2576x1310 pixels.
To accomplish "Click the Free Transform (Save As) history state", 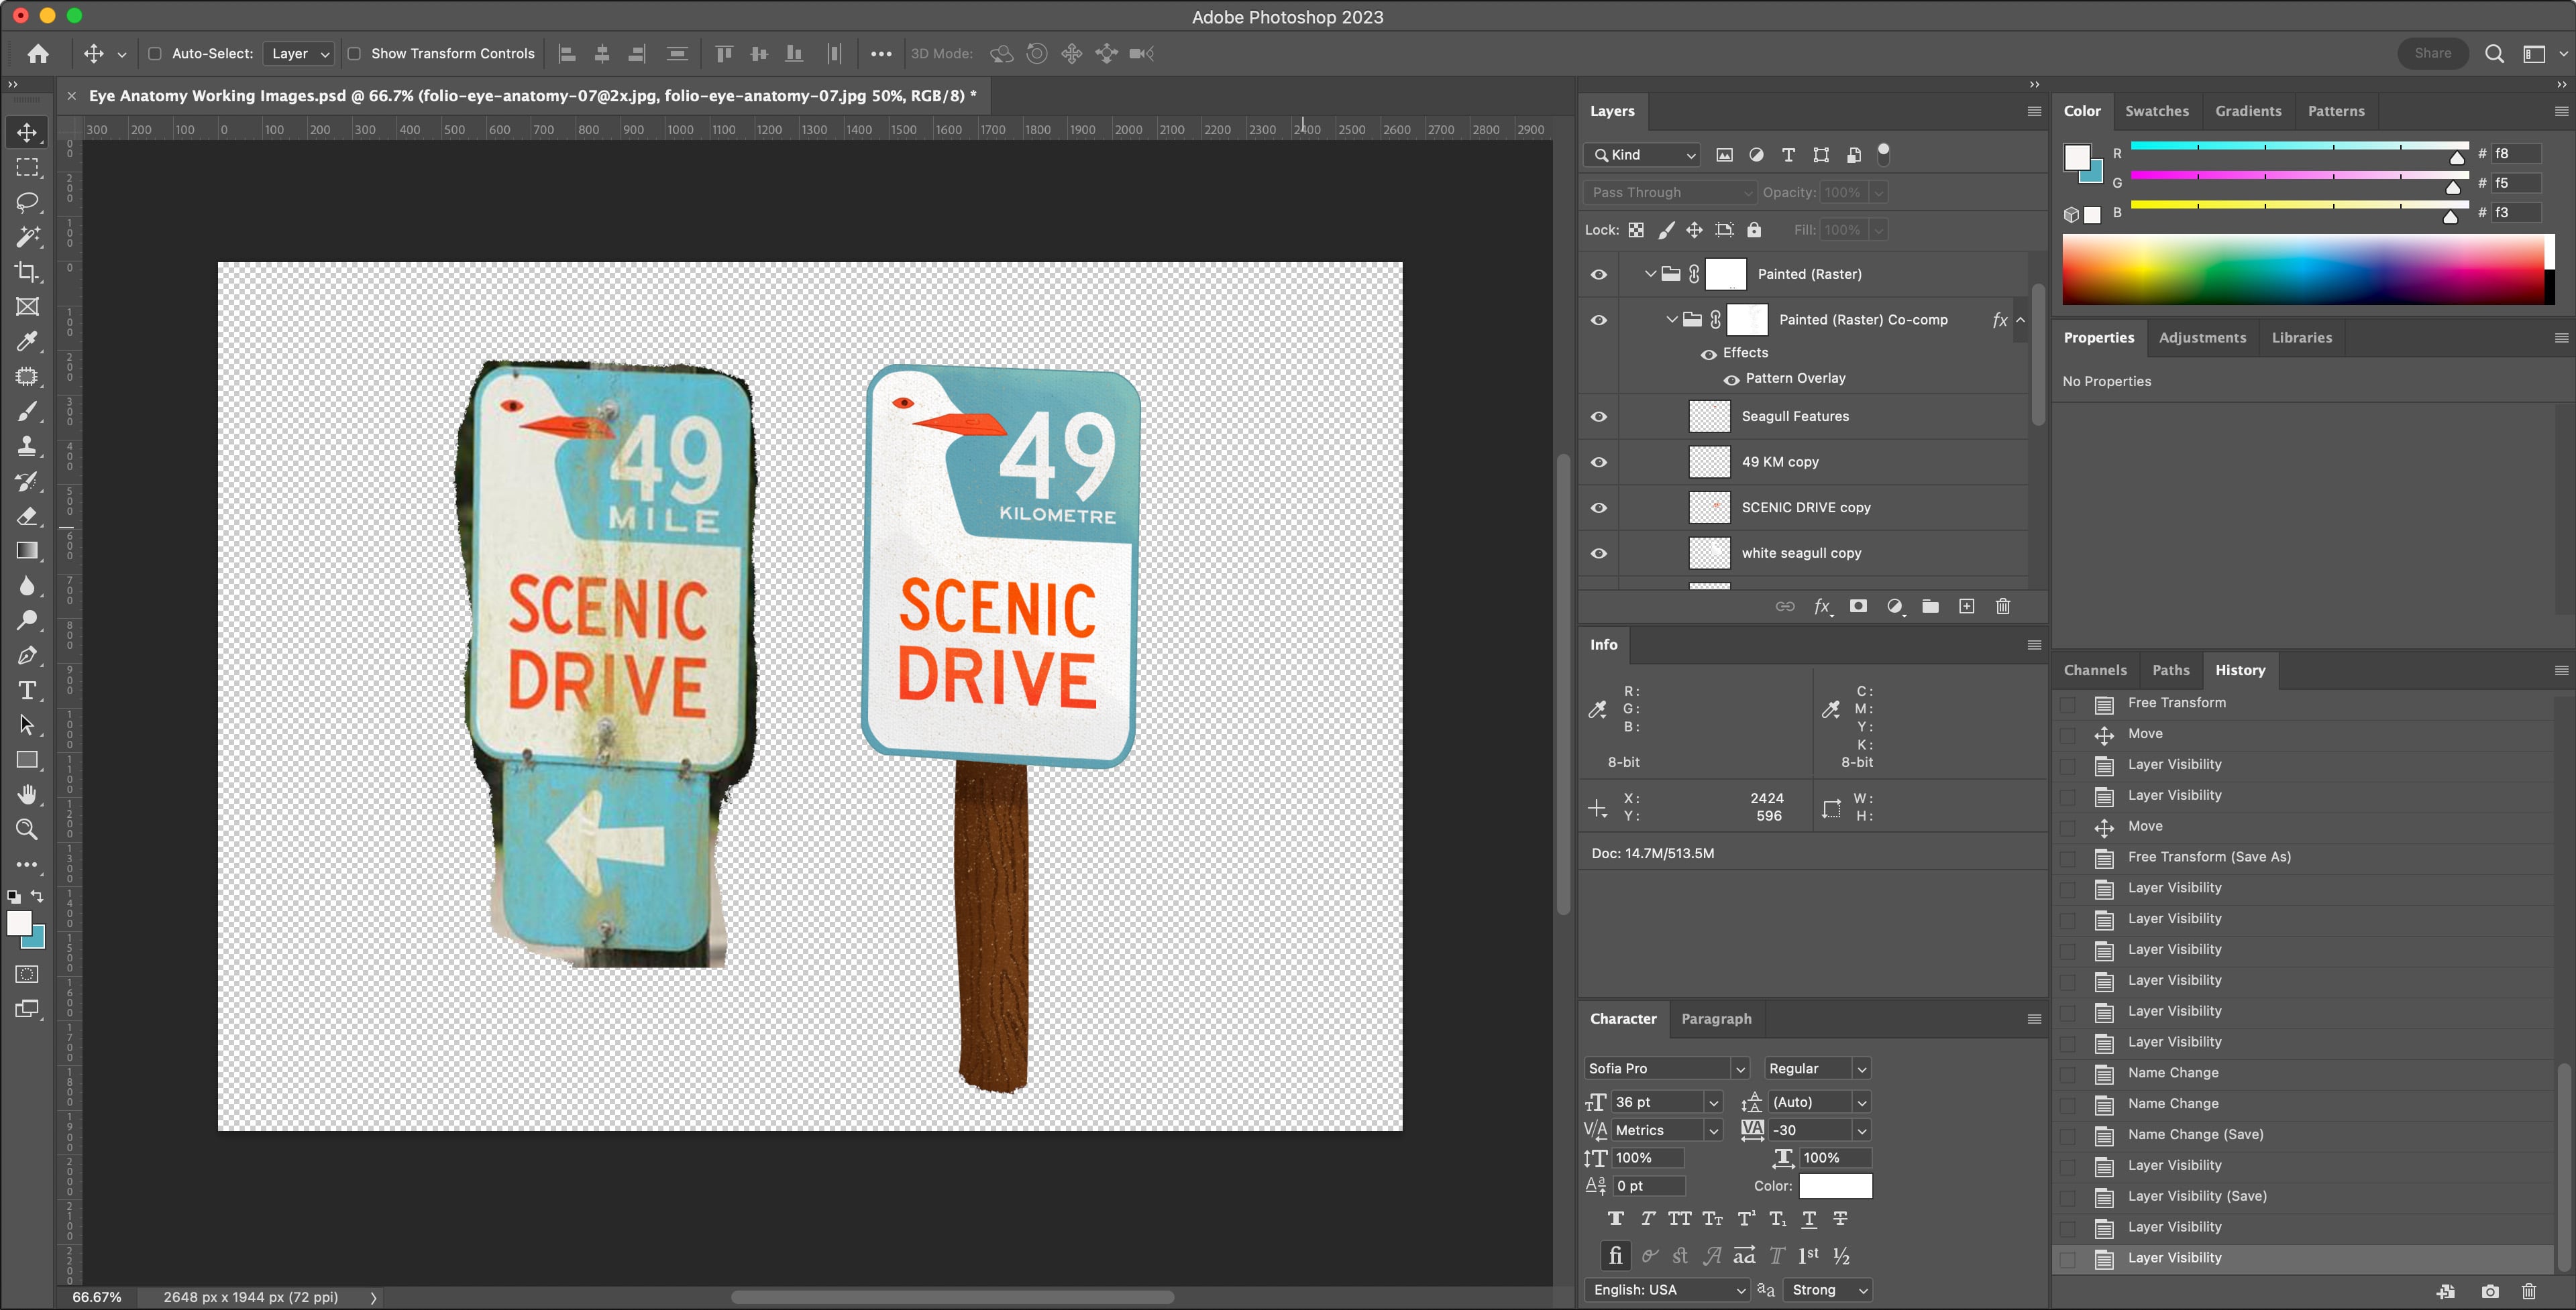I will point(2208,857).
